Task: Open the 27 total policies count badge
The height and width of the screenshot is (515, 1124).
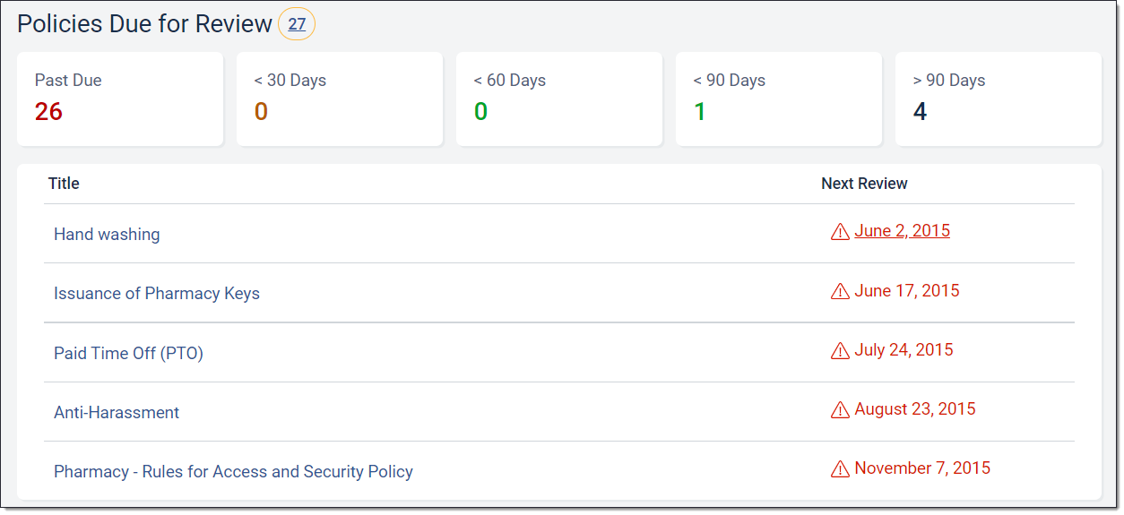Action: [x=297, y=24]
